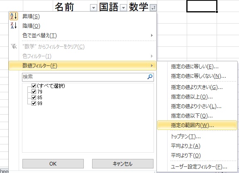Viewport: 239px width, 173px height.
Task: Choose 平均より下(O)
Action: coord(197,156)
